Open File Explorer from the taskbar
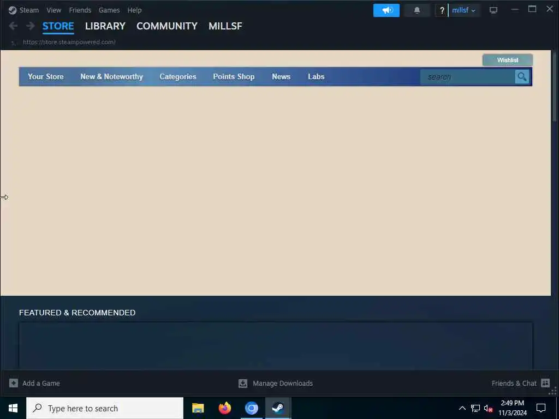The height and width of the screenshot is (419, 559). click(198, 408)
